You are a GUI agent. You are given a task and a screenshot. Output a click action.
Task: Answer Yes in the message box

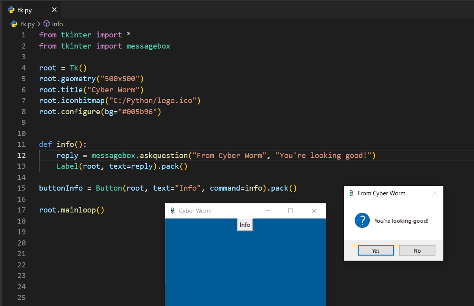376,251
